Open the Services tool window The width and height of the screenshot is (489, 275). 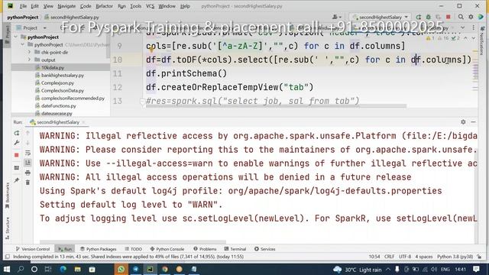click(x=264, y=249)
